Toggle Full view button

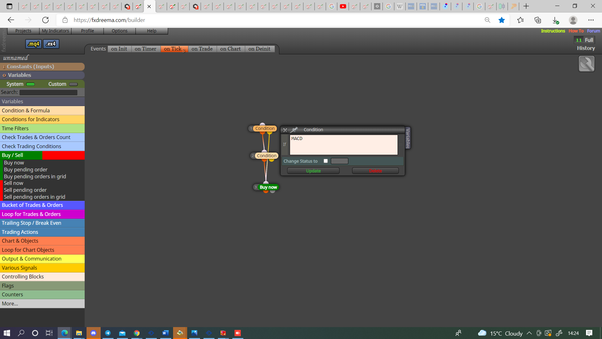589,40
